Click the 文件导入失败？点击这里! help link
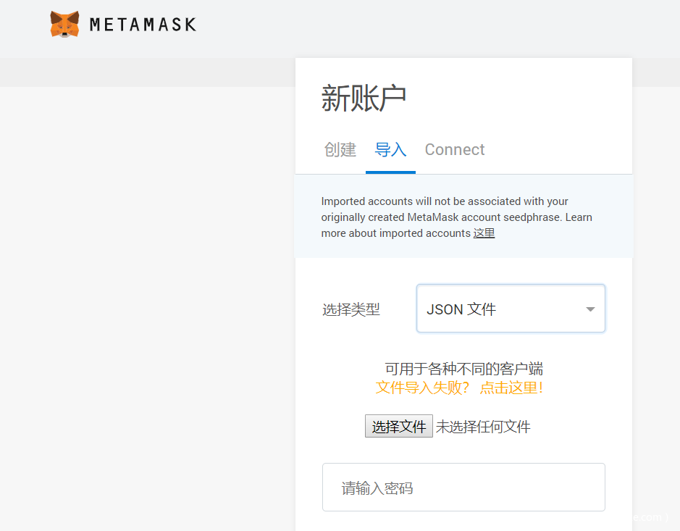Viewport: 680px width, 531px height. click(459, 388)
